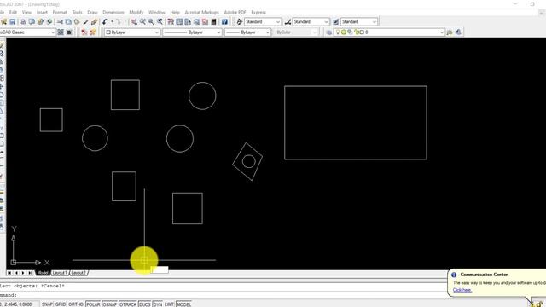
Task: Open the Workspace Settings icon
Action: [x=61, y=32]
